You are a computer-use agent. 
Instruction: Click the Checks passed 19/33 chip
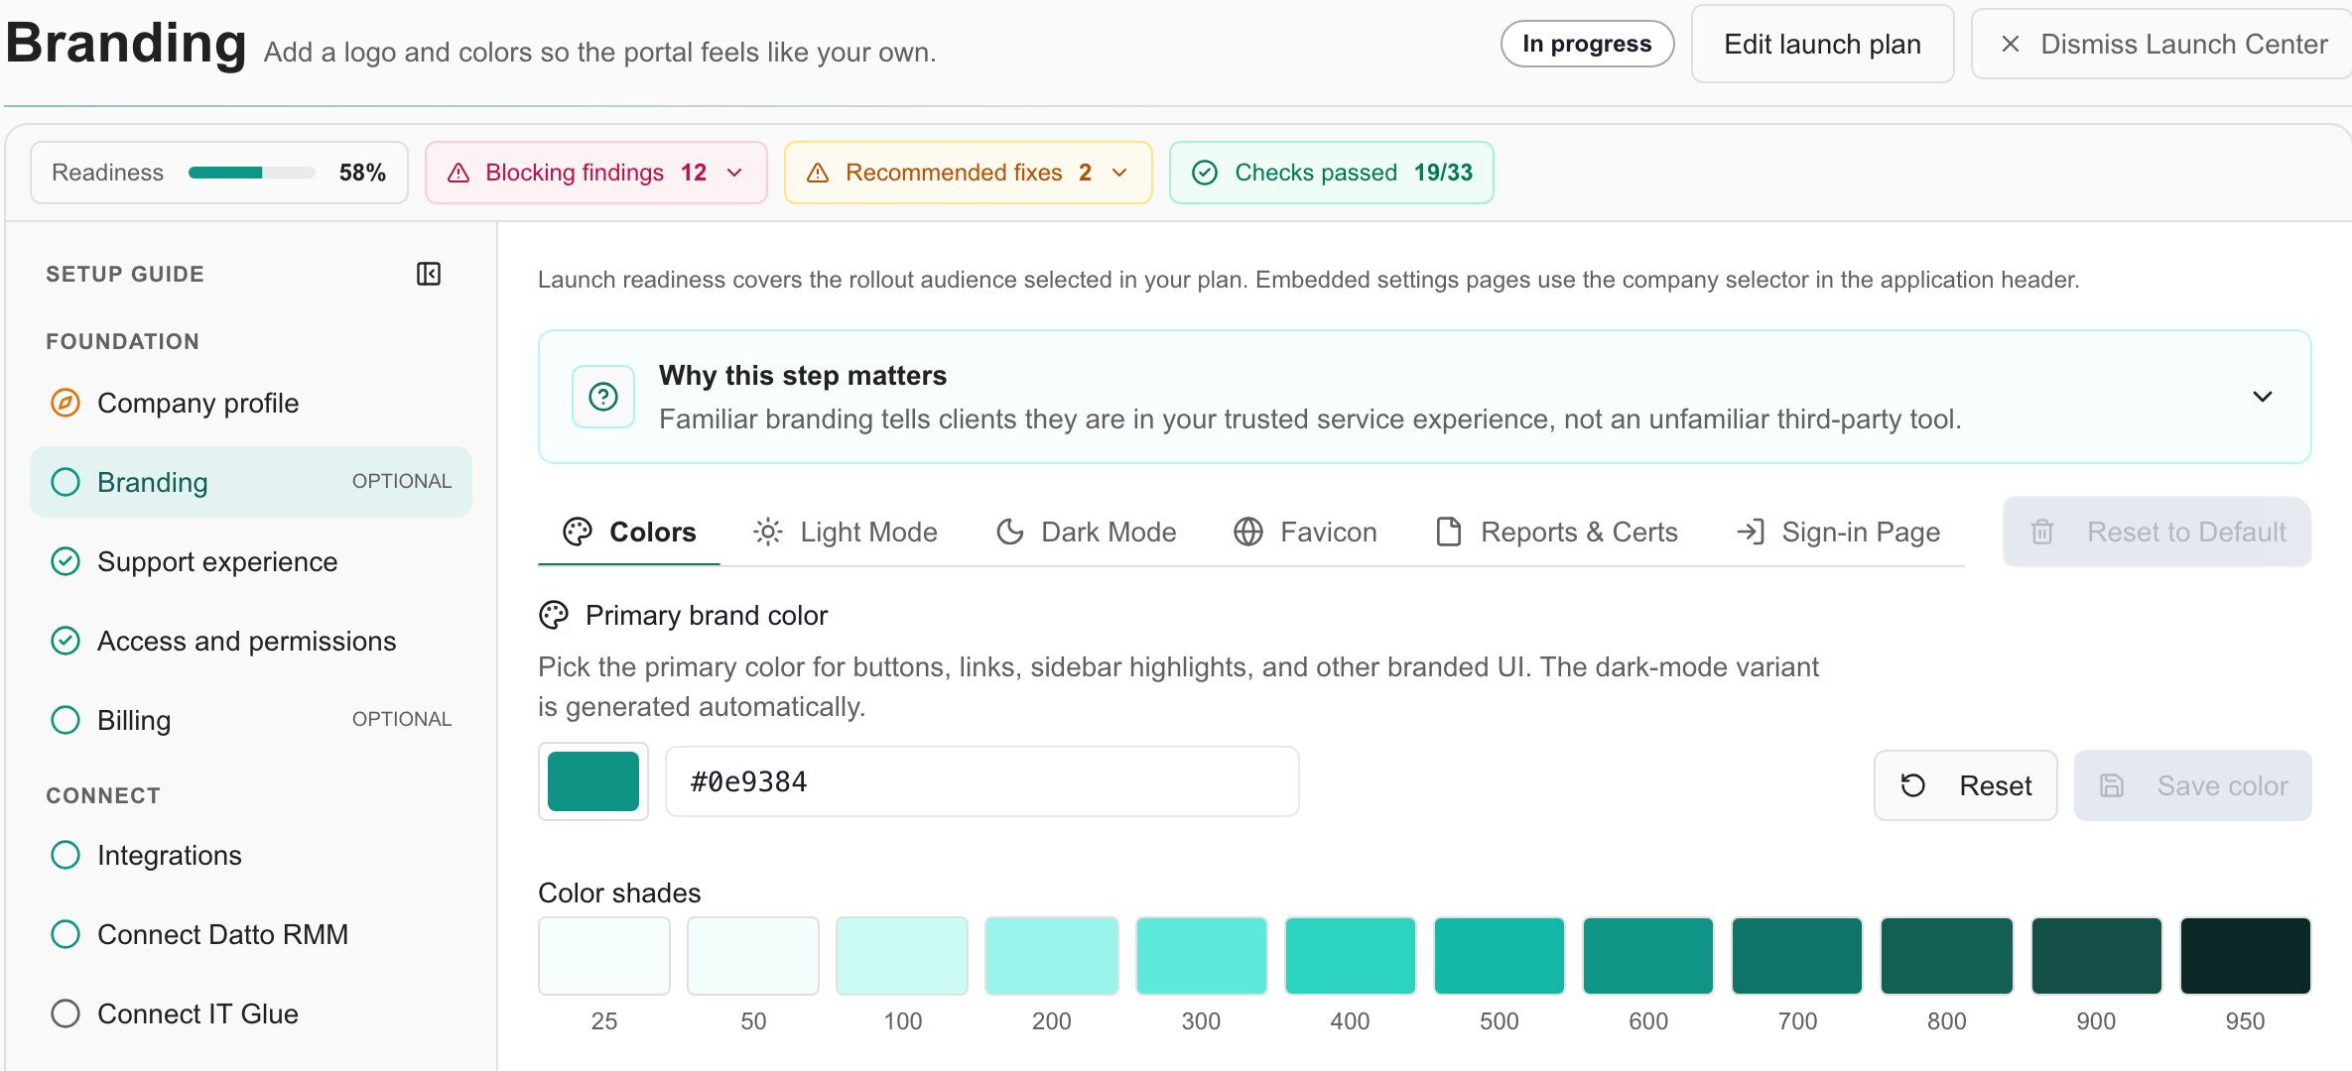click(x=1332, y=173)
